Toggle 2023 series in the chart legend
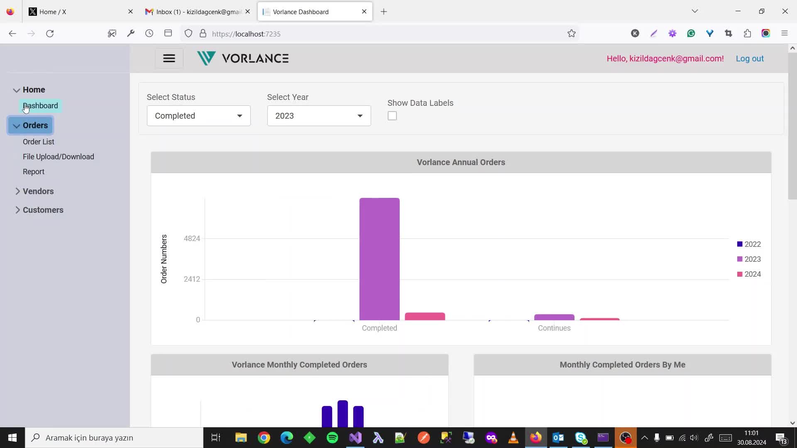The height and width of the screenshot is (448, 797). click(749, 259)
